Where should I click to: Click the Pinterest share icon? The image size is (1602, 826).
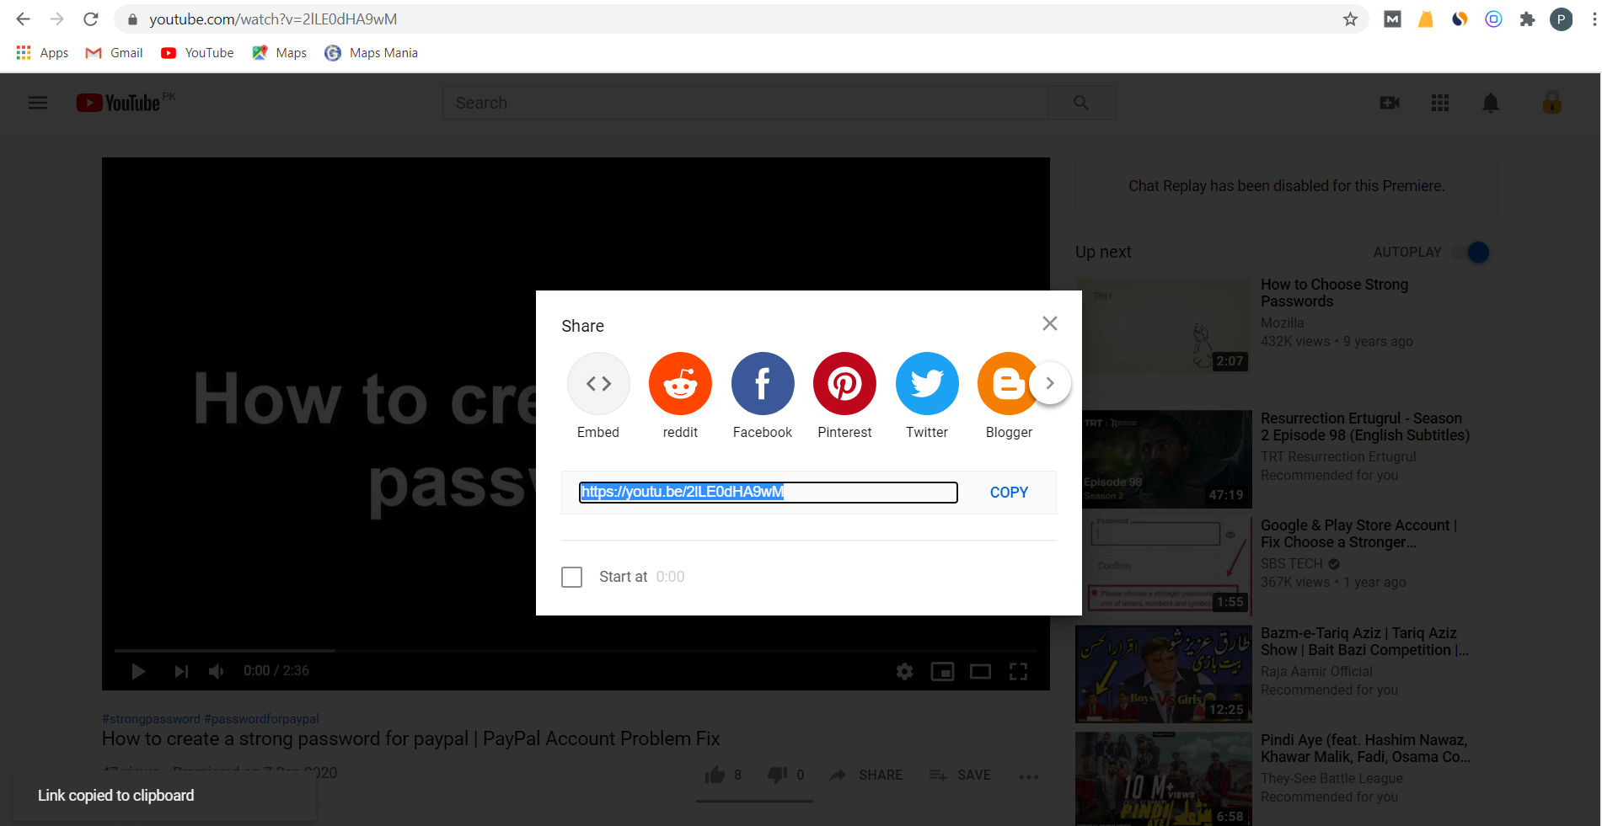click(844, 383)
